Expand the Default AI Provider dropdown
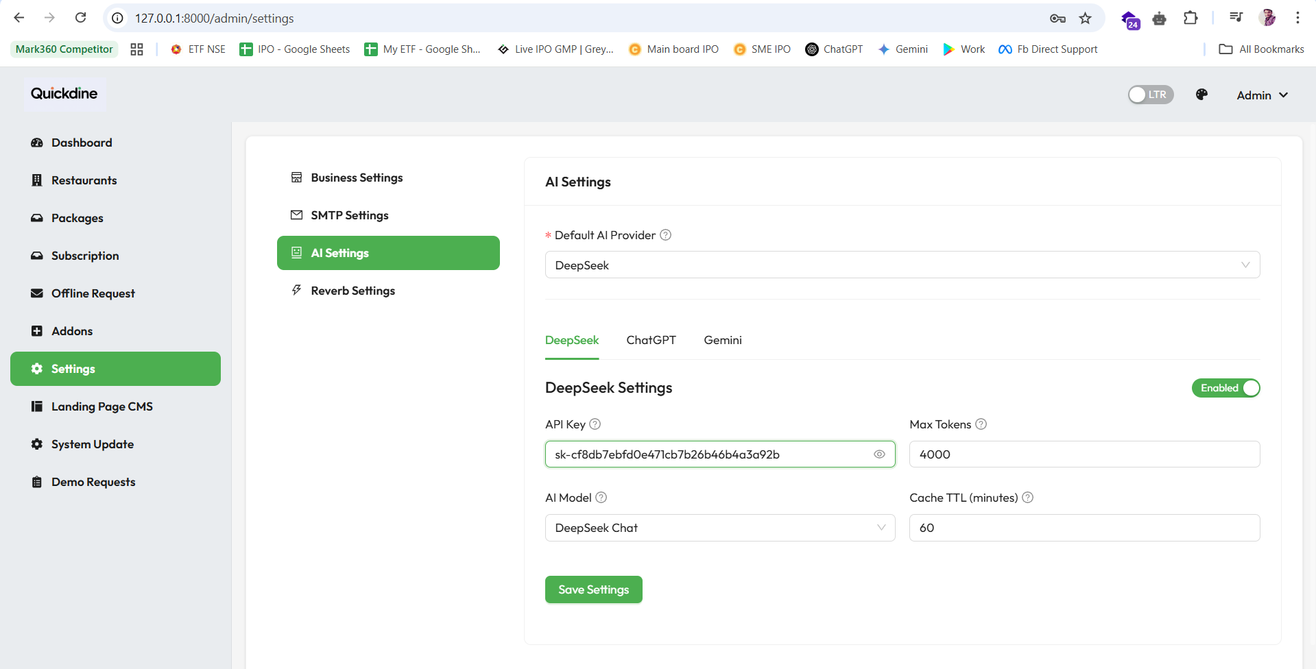The image size is (1316, 669). click(x=902, y=265)
